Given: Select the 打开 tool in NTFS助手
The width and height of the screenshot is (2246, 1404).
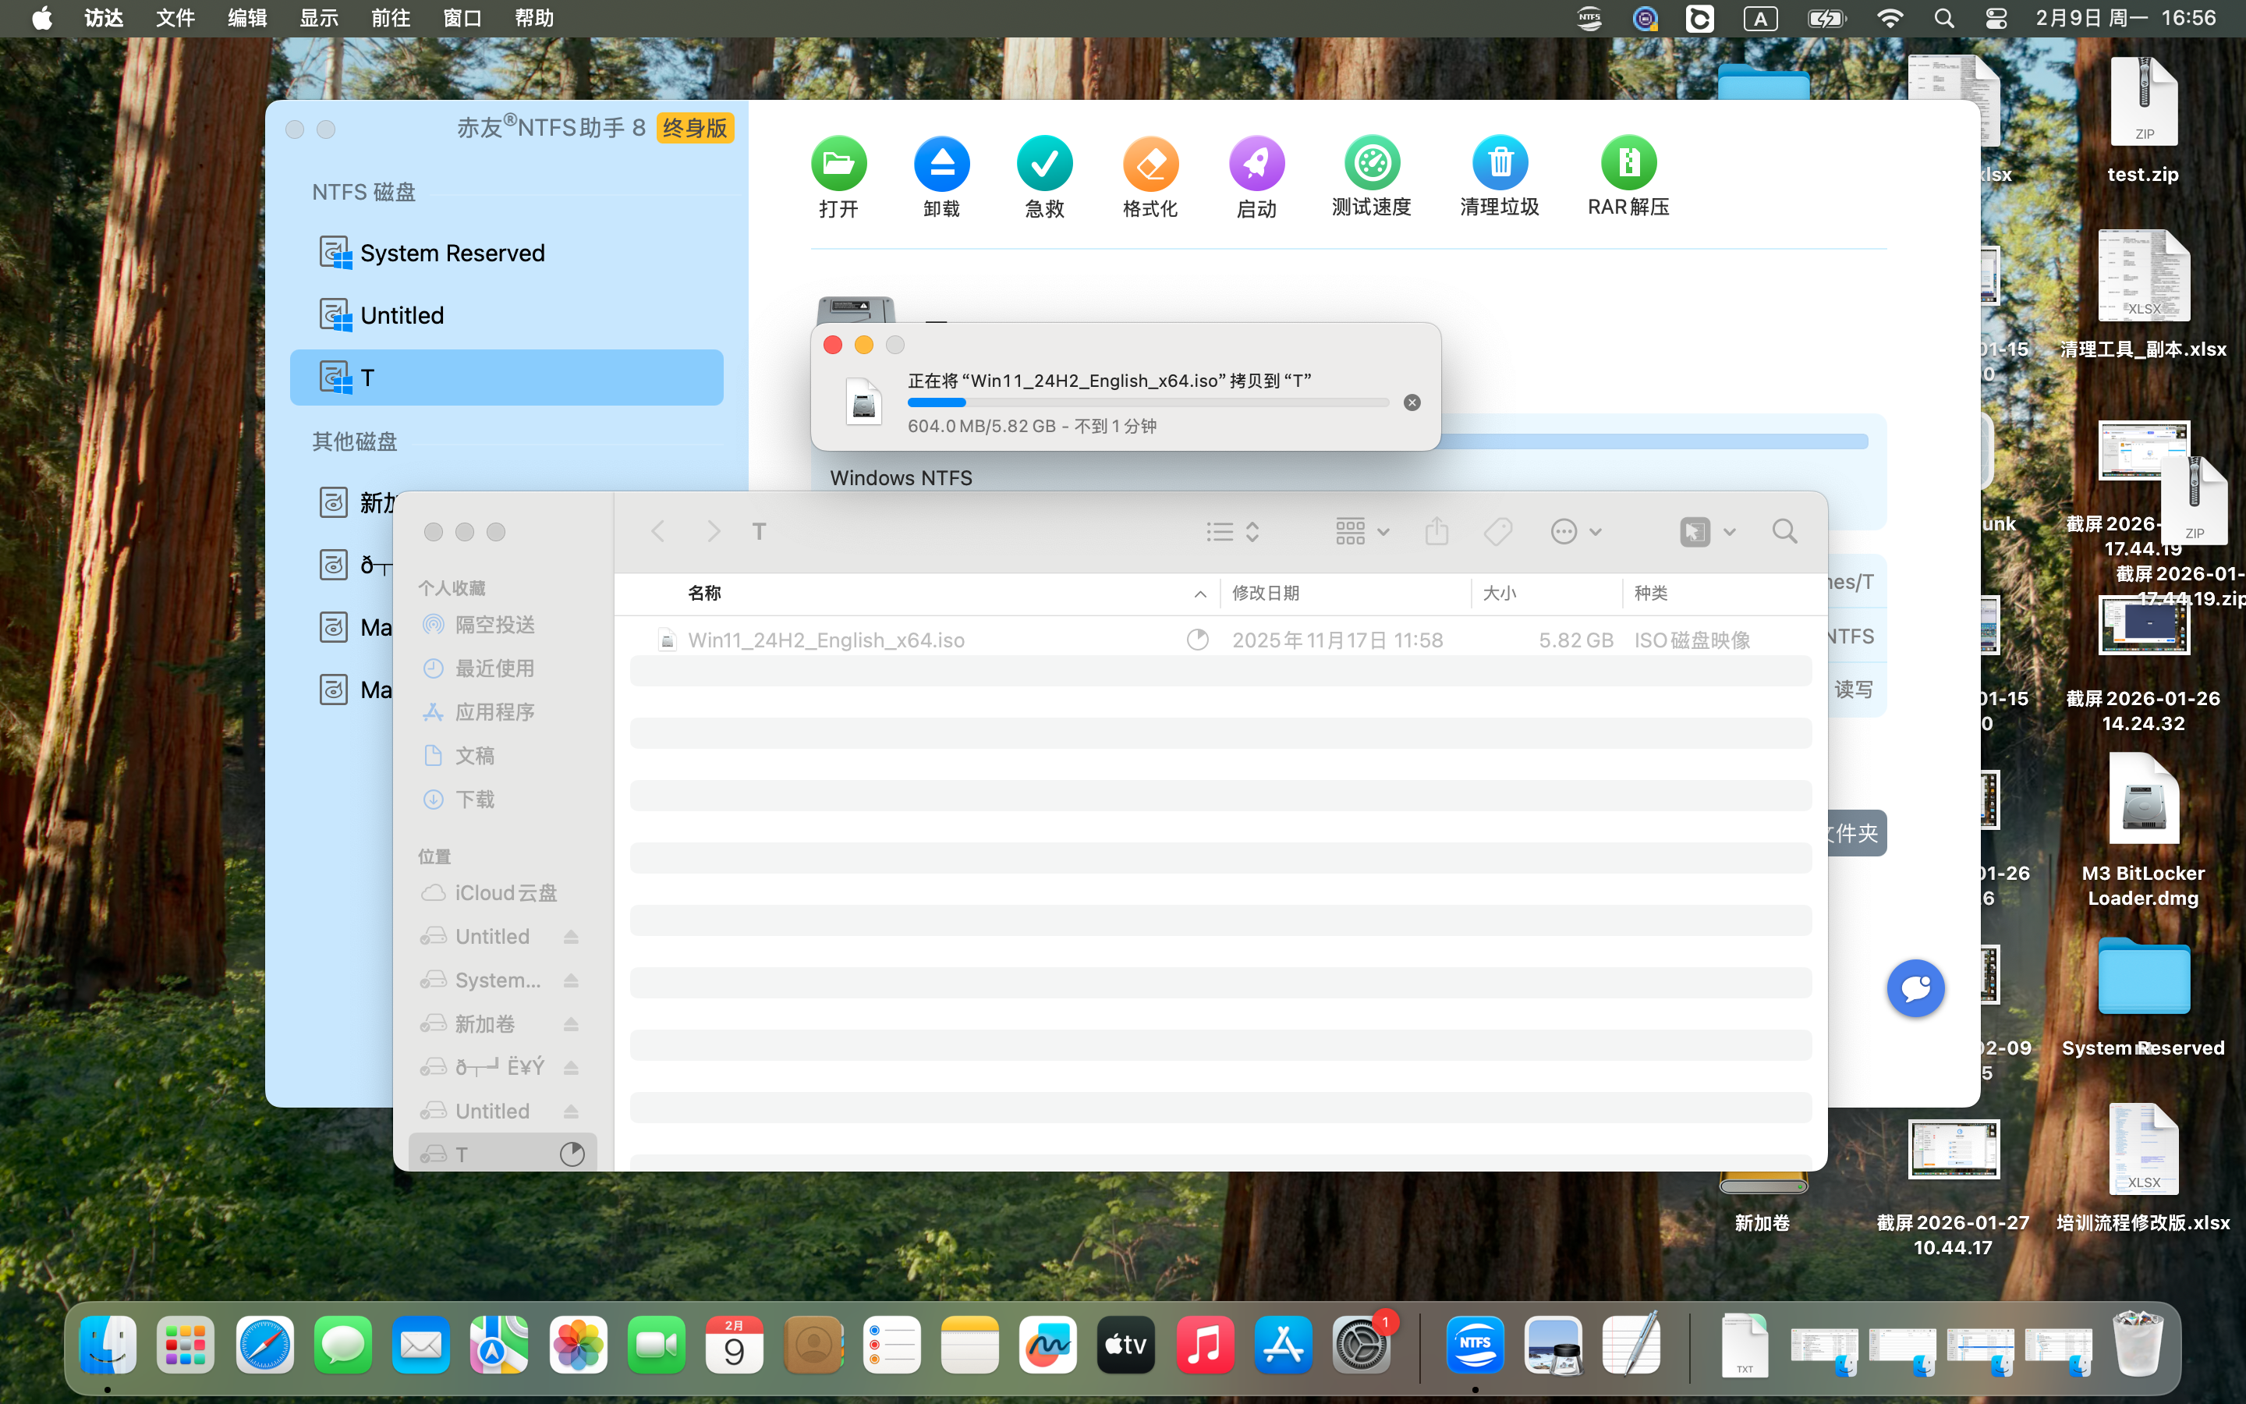Looking at the screenshot, I should 837,165.
